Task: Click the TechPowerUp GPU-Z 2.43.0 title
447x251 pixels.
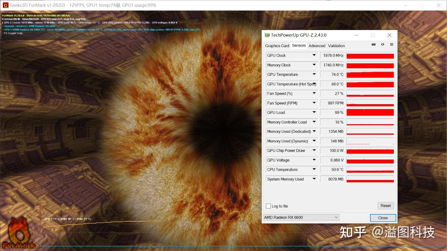Action: (299, 35)
